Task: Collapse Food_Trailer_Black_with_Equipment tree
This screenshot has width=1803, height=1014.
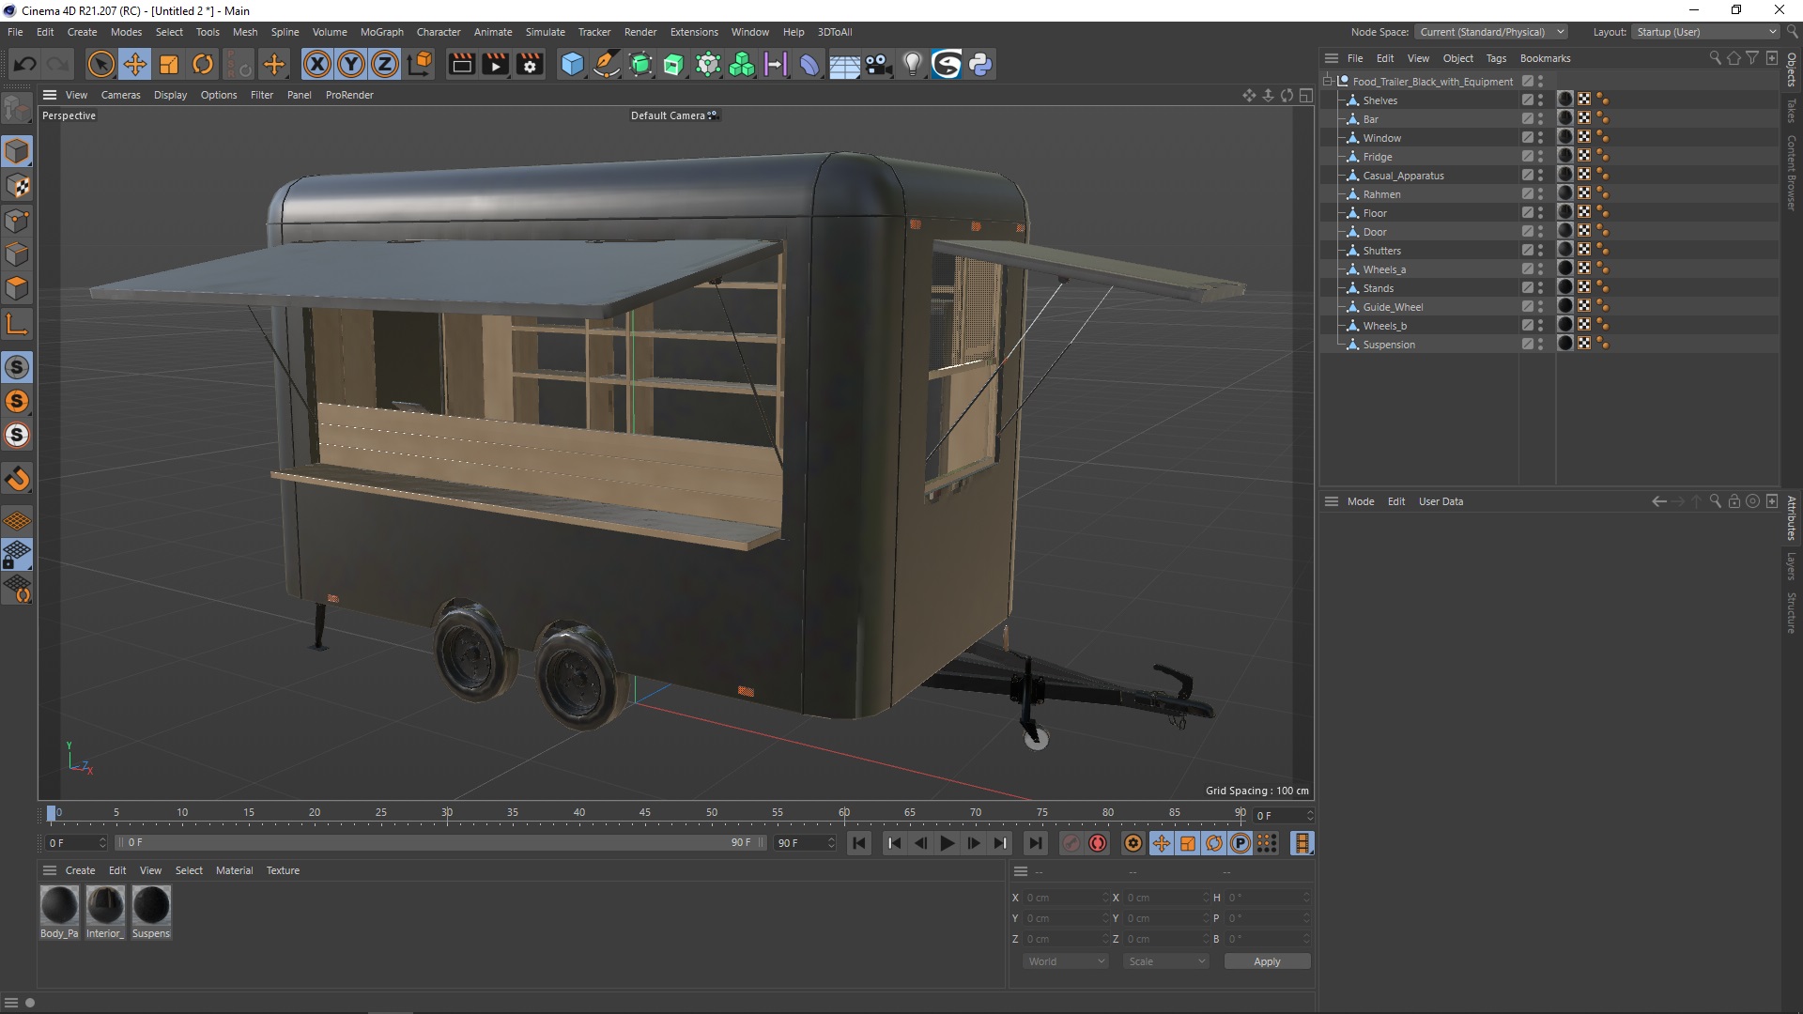Action: (x=1328, y=82)
